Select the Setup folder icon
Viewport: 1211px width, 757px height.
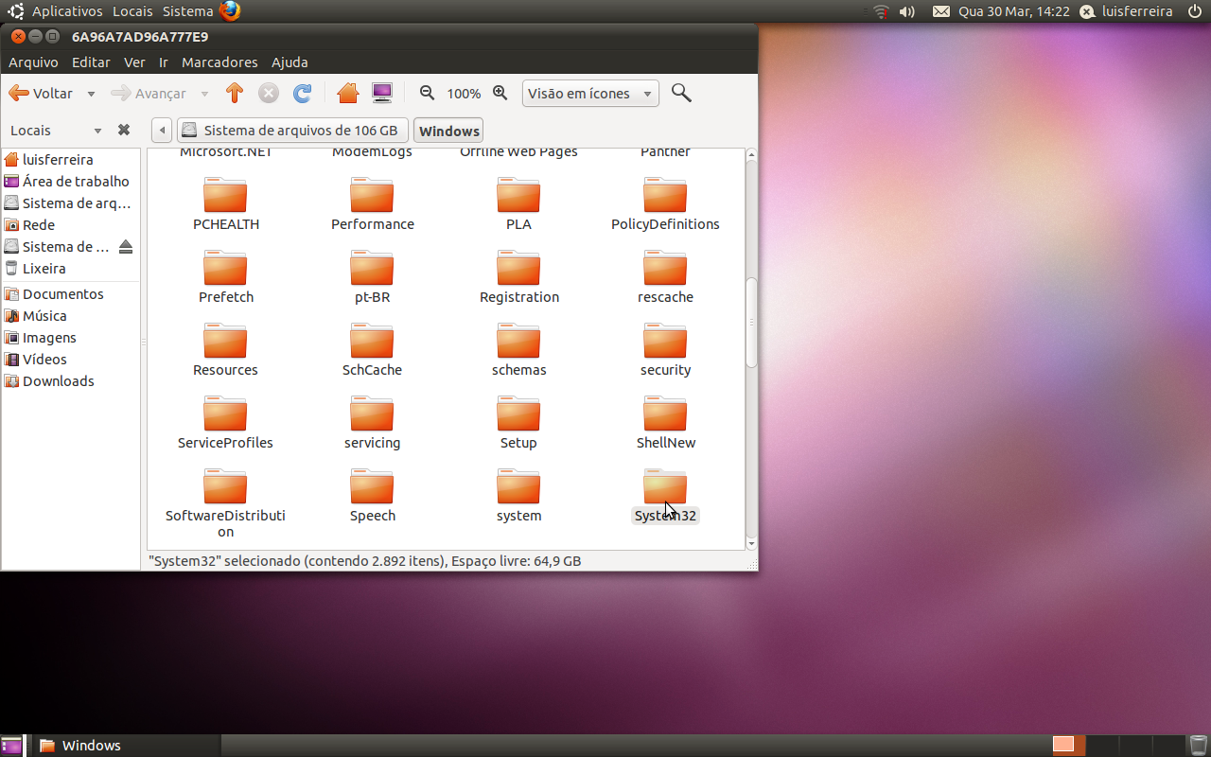(518, 413)
